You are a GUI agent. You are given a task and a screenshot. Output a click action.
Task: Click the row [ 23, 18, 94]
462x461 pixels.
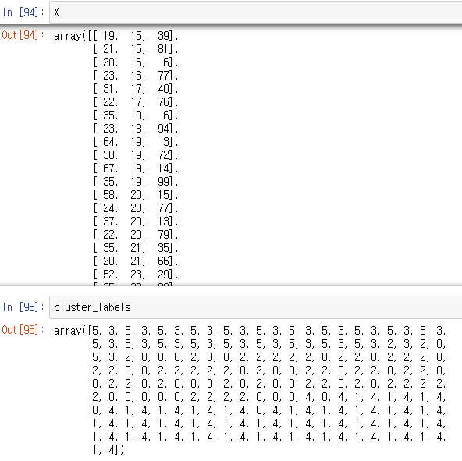(136, 129)
